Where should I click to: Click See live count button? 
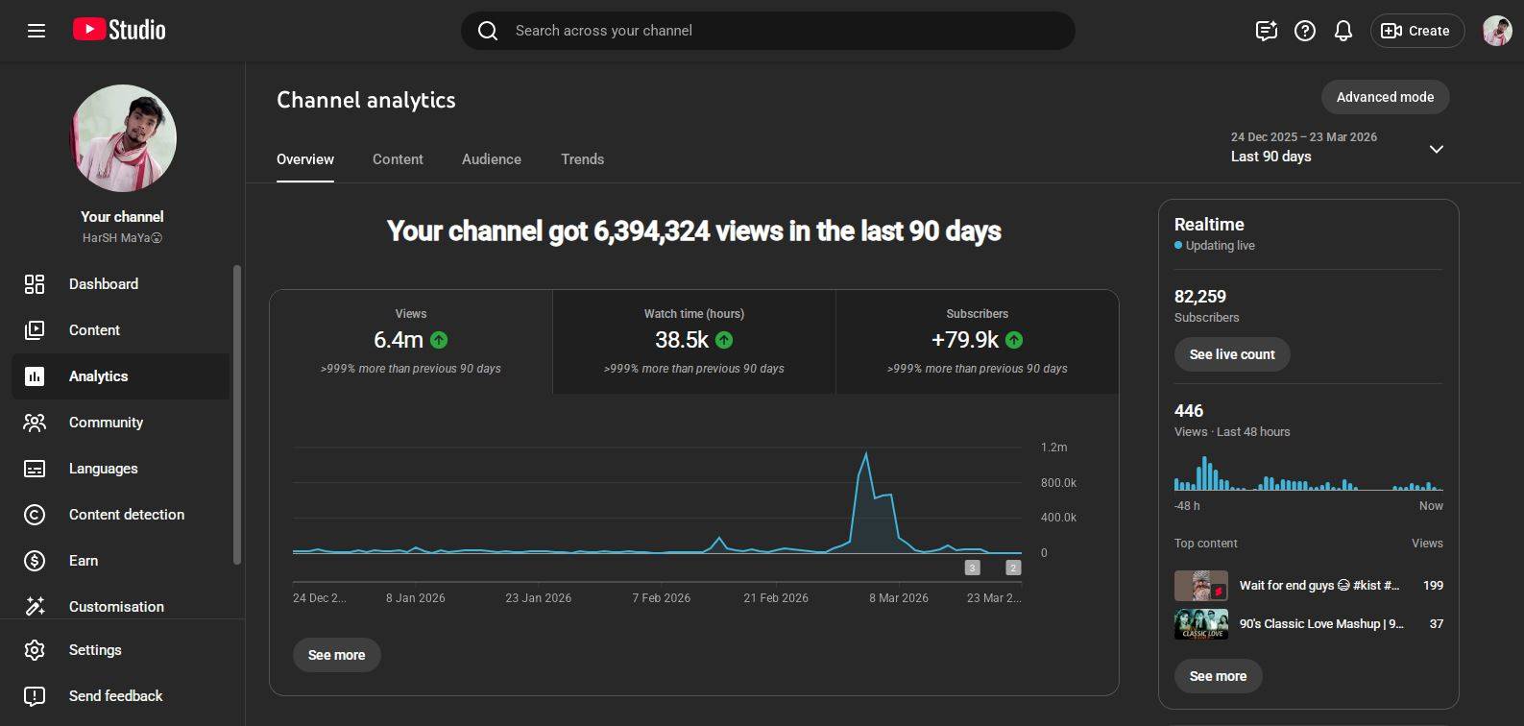1231,354
